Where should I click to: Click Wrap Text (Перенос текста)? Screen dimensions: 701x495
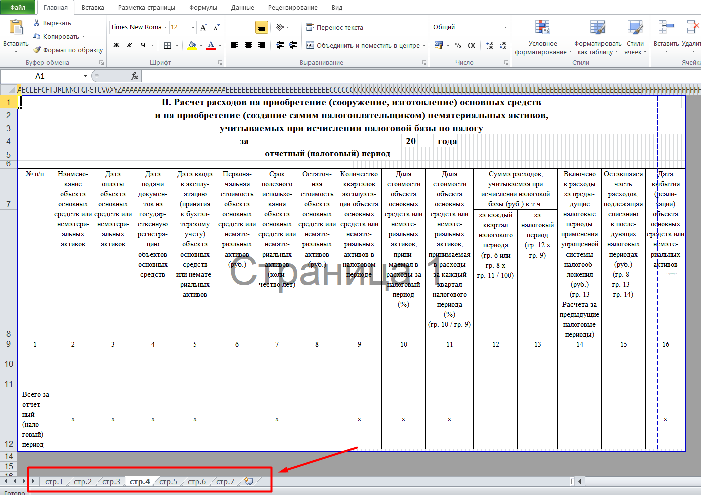coord(334,27)
